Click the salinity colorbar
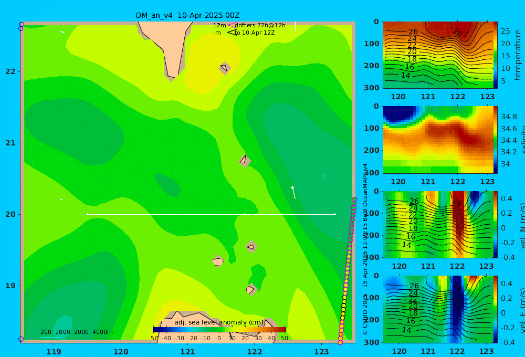 (x=495, y=140)
